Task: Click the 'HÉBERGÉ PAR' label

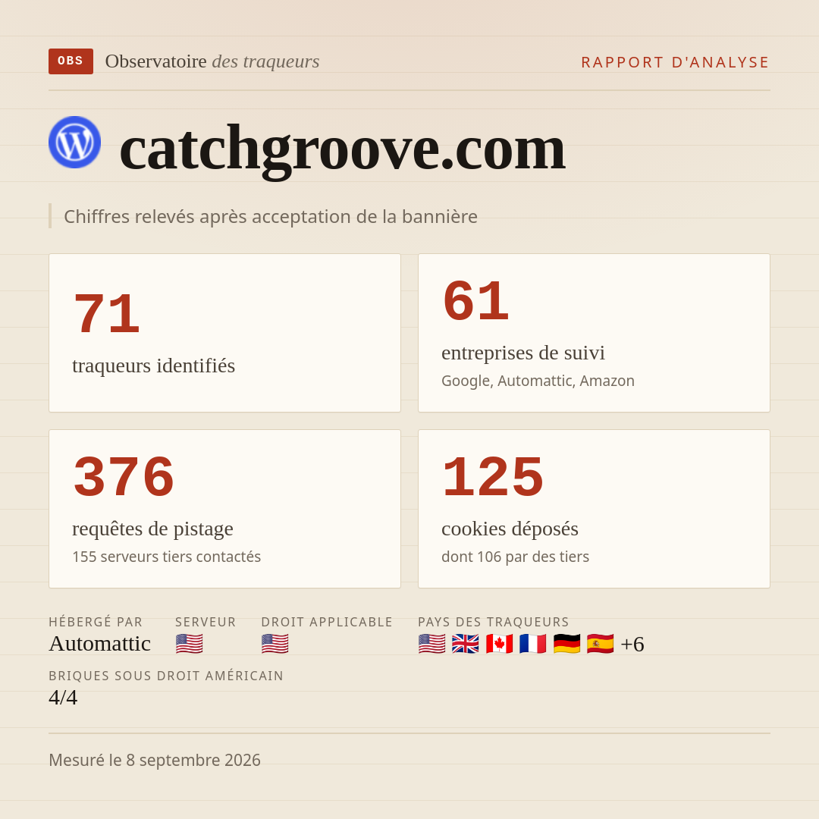Action: (96, 622)
